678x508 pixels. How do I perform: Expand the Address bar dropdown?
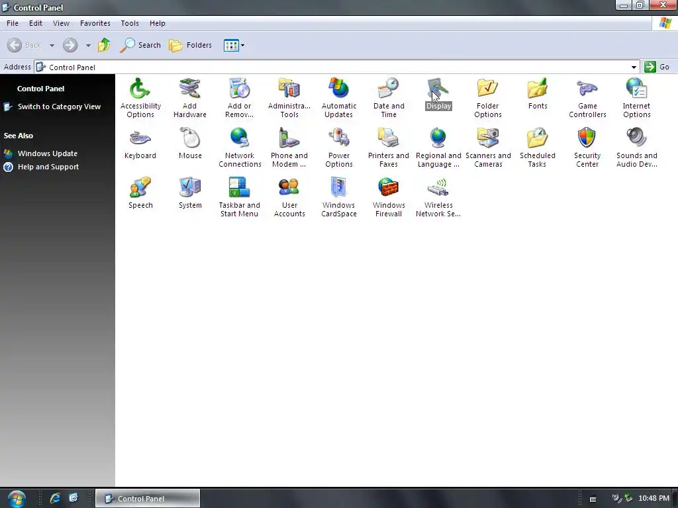click(634, 67)
